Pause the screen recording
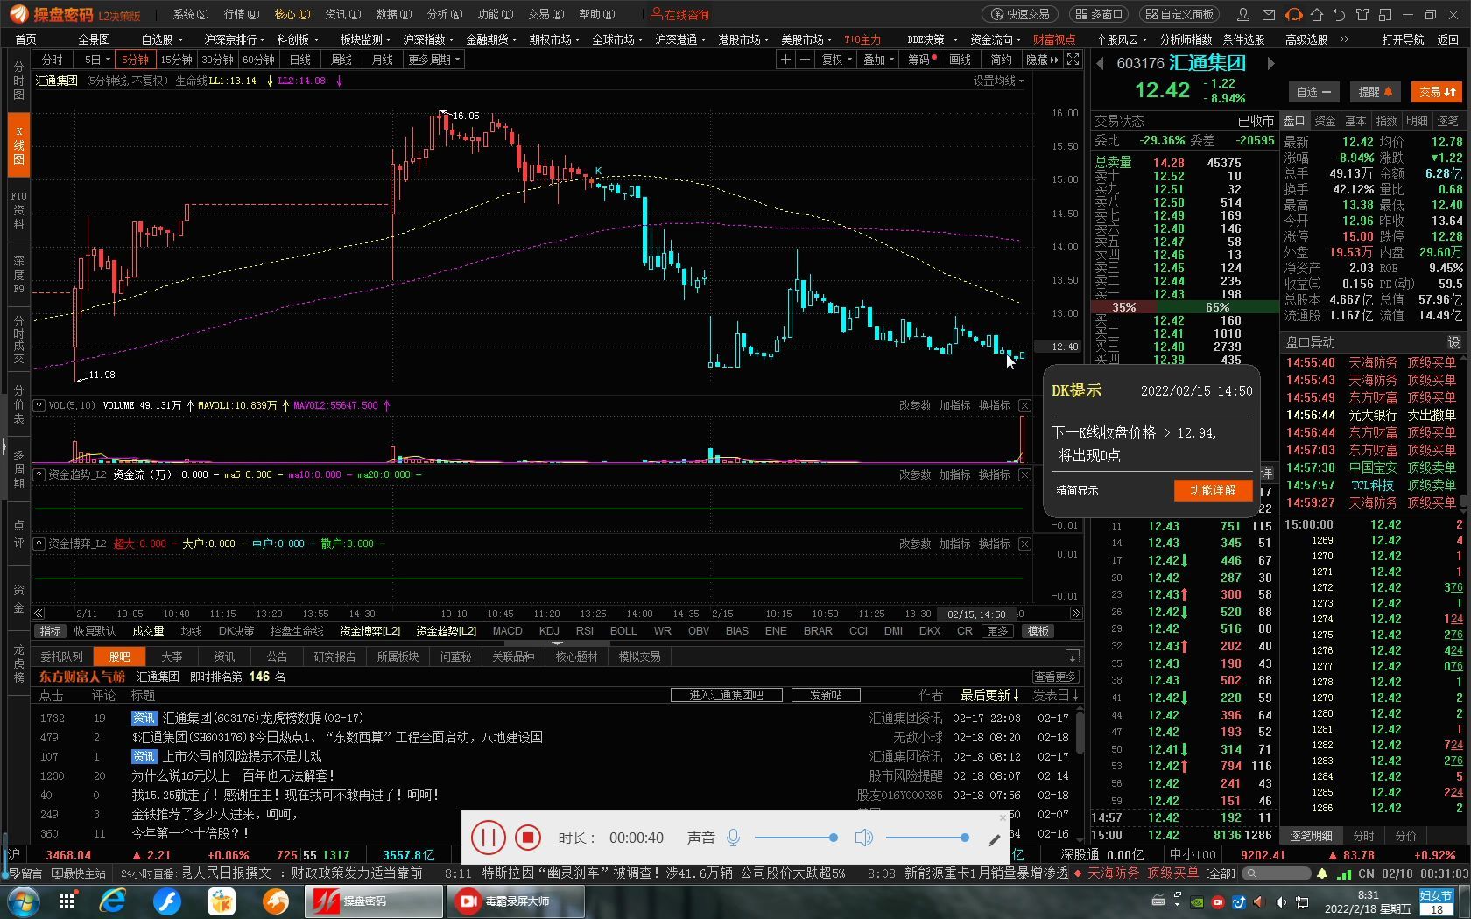 488,838
